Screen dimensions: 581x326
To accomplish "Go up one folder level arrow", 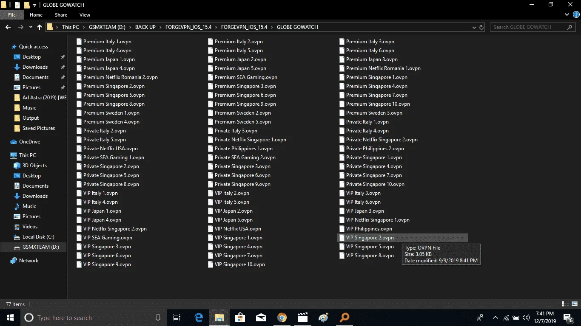I will click(40, 27).
